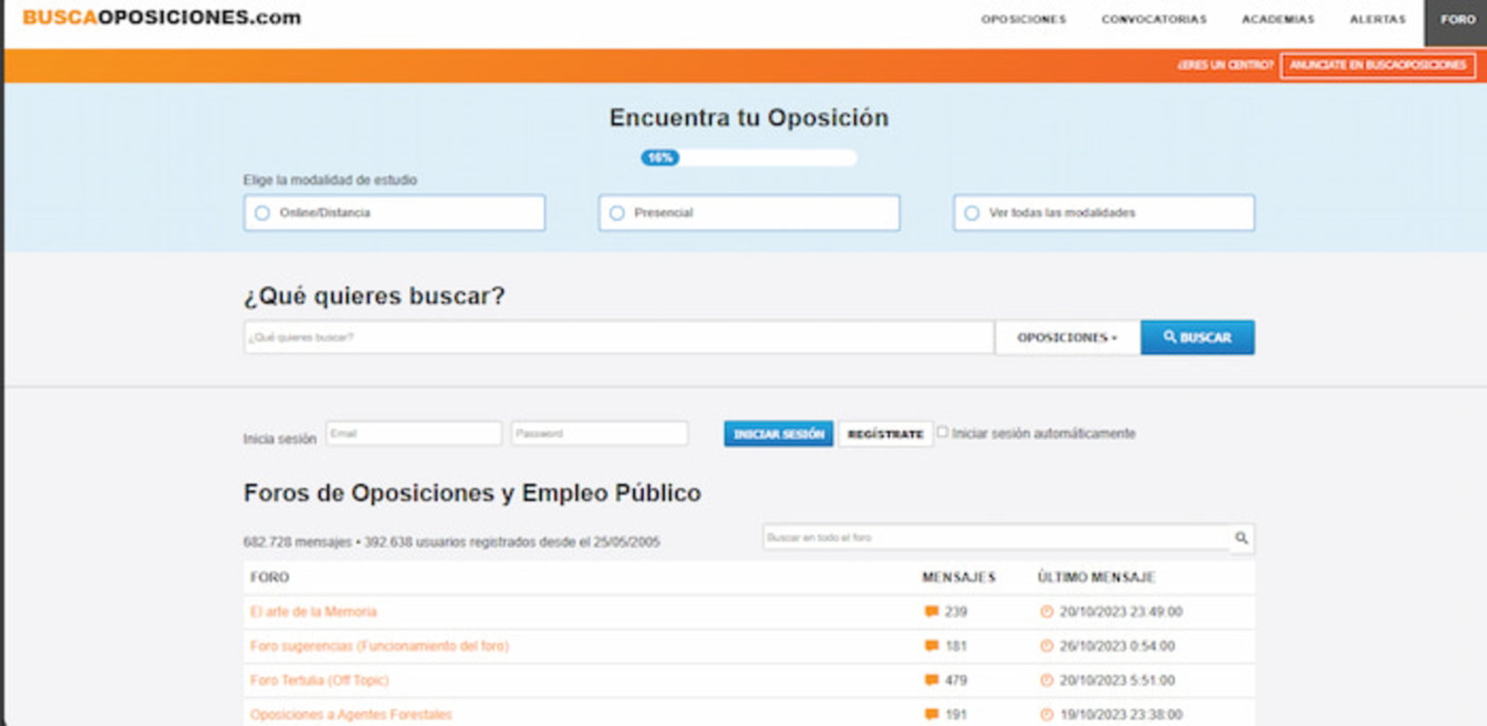Screen dimensions: 1487x726
Task: Open Alertas in the top menu
Action: 1378,20
